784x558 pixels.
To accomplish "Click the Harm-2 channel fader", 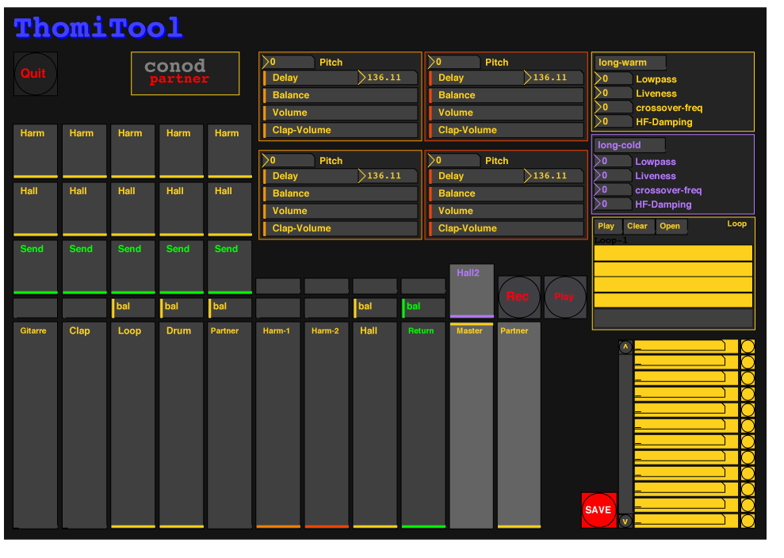I will (327, 426).
